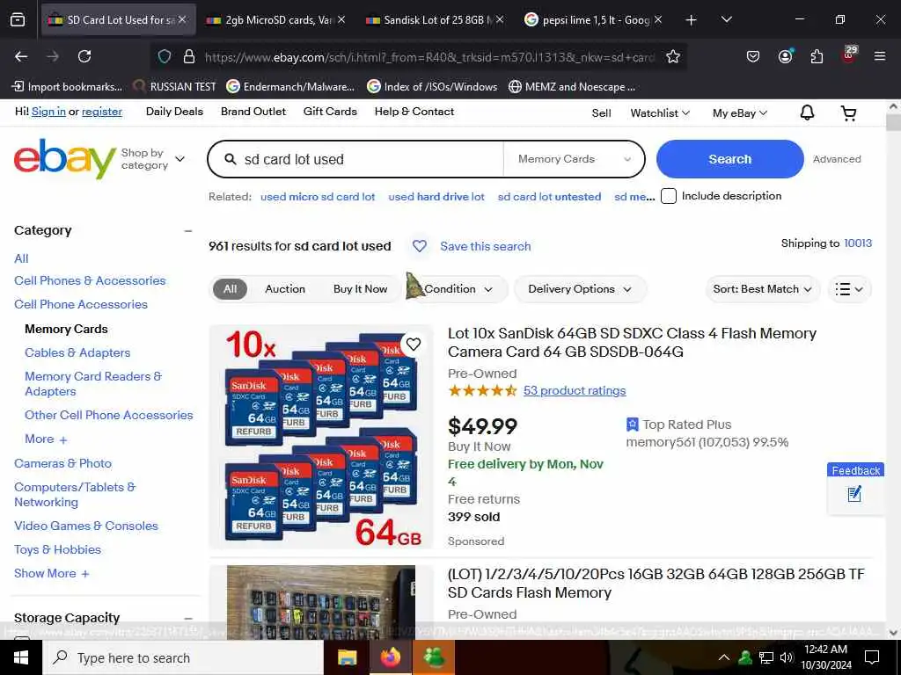
Task: Open the Delivery Options dropdown
Action: [580, 288]
